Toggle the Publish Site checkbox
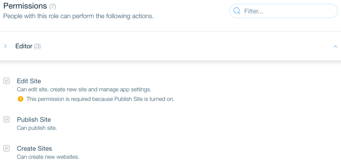341x164 pixels. click(6, 119)
